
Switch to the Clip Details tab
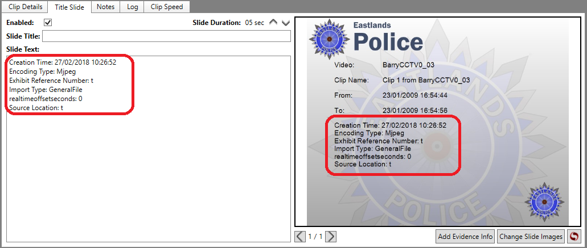pos(26,7)
